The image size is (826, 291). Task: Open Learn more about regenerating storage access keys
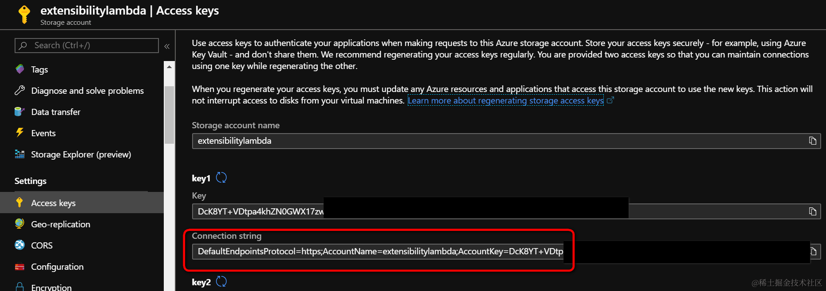tap(506, 101)
